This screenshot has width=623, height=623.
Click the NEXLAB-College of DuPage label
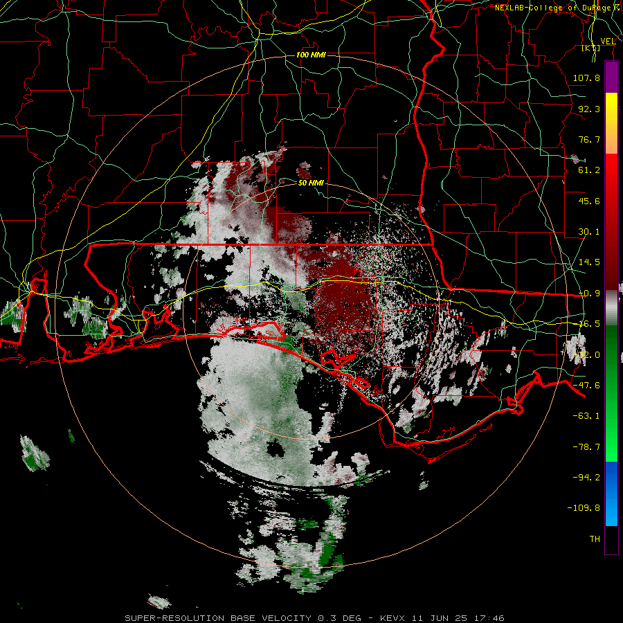(x=557, y=8)
